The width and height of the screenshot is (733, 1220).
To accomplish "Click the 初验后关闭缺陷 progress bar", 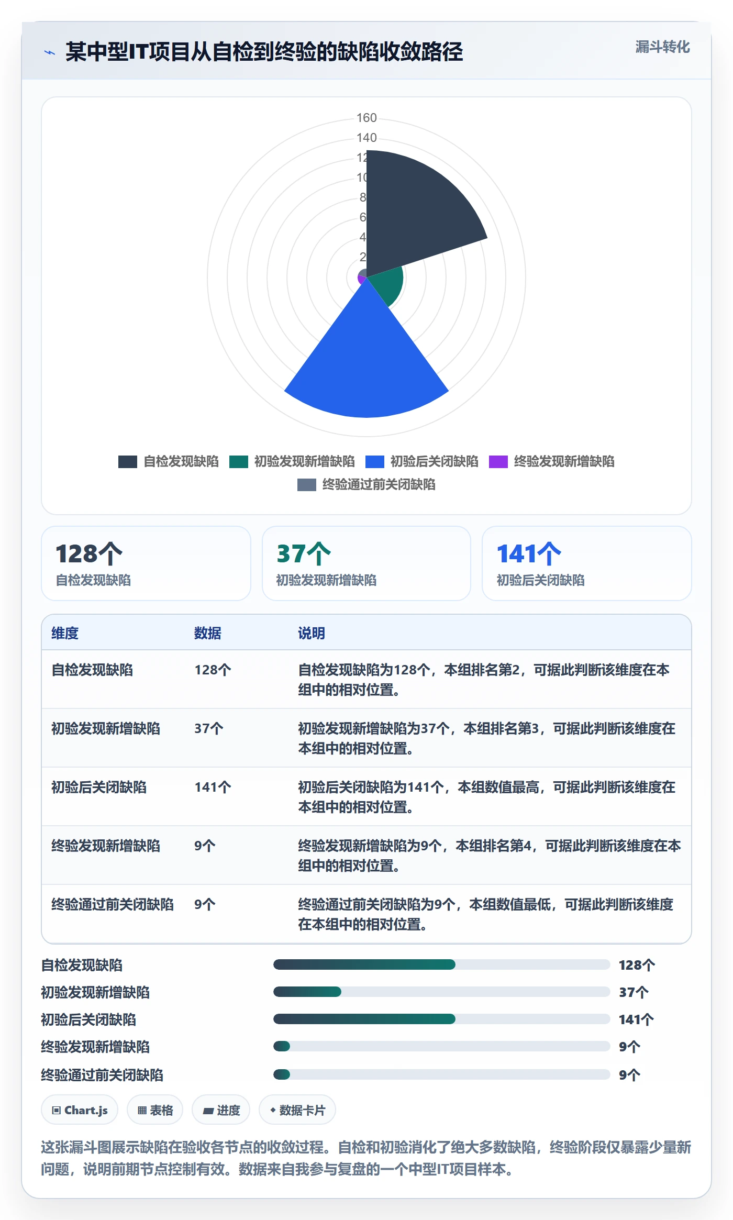I will click(x=442, y=1019).
